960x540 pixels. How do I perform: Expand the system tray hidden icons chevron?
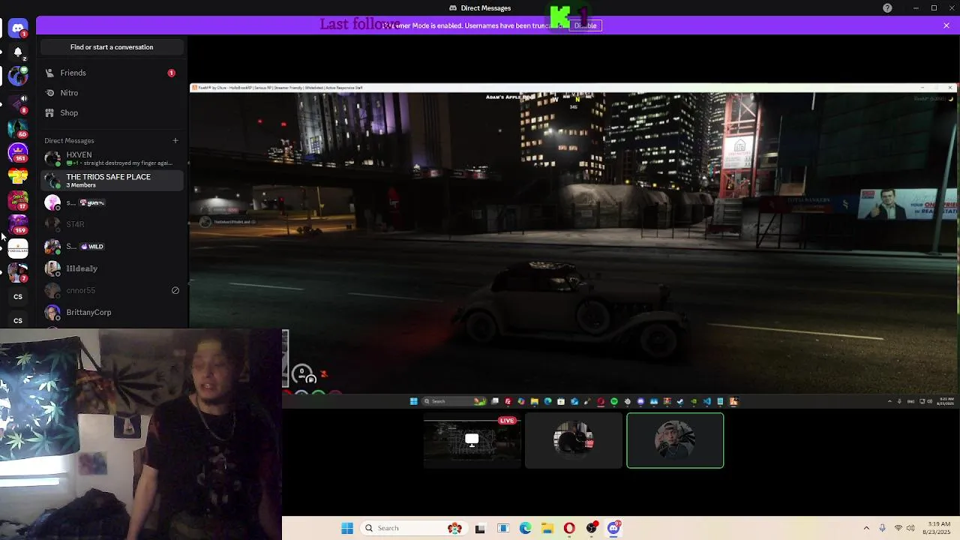tap(866, 528)
